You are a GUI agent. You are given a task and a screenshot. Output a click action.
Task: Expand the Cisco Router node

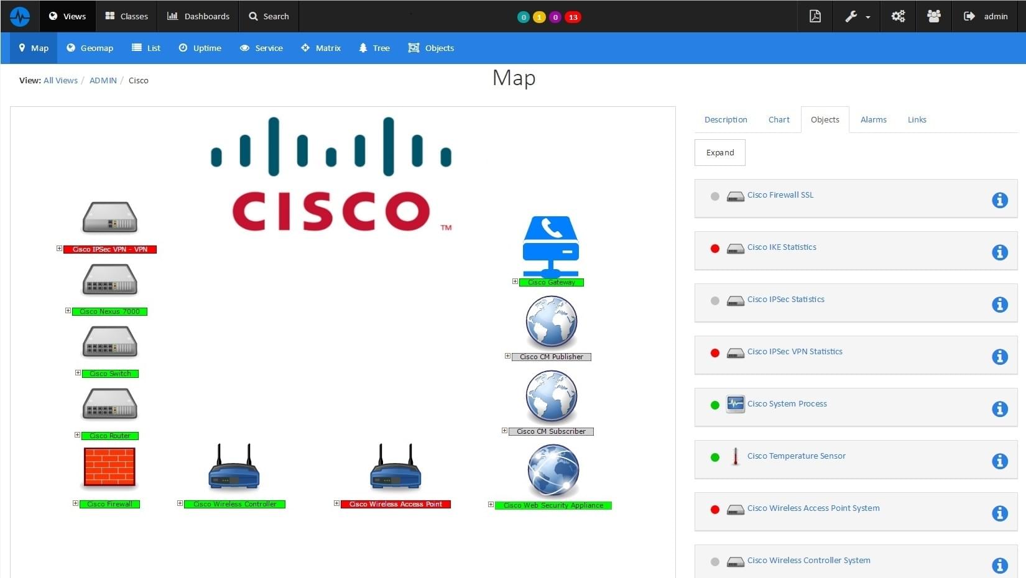point(77,435)
